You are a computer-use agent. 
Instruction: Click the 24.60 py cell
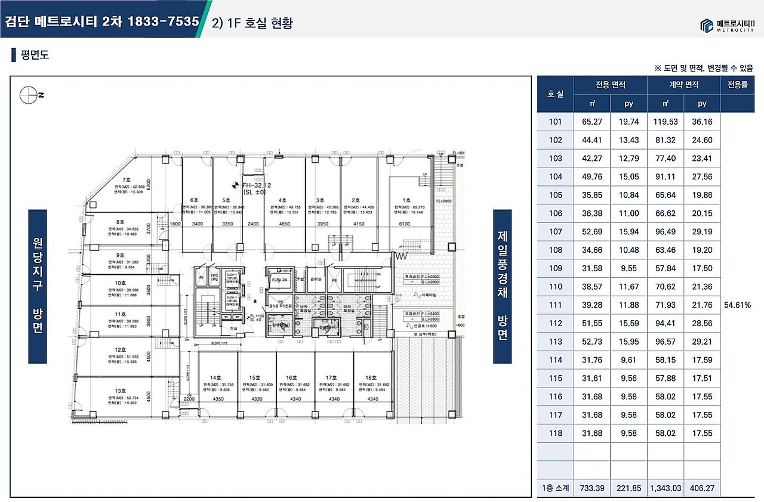[702, 141]
